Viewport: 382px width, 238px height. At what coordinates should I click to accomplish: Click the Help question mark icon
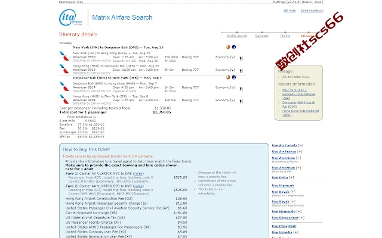click(286, 11)
